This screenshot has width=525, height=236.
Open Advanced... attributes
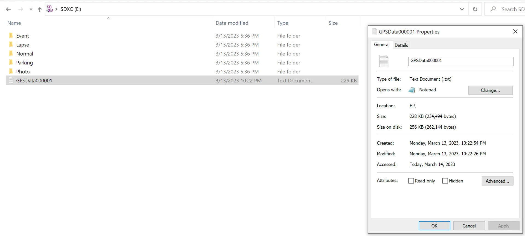click(x=497, y=181)
